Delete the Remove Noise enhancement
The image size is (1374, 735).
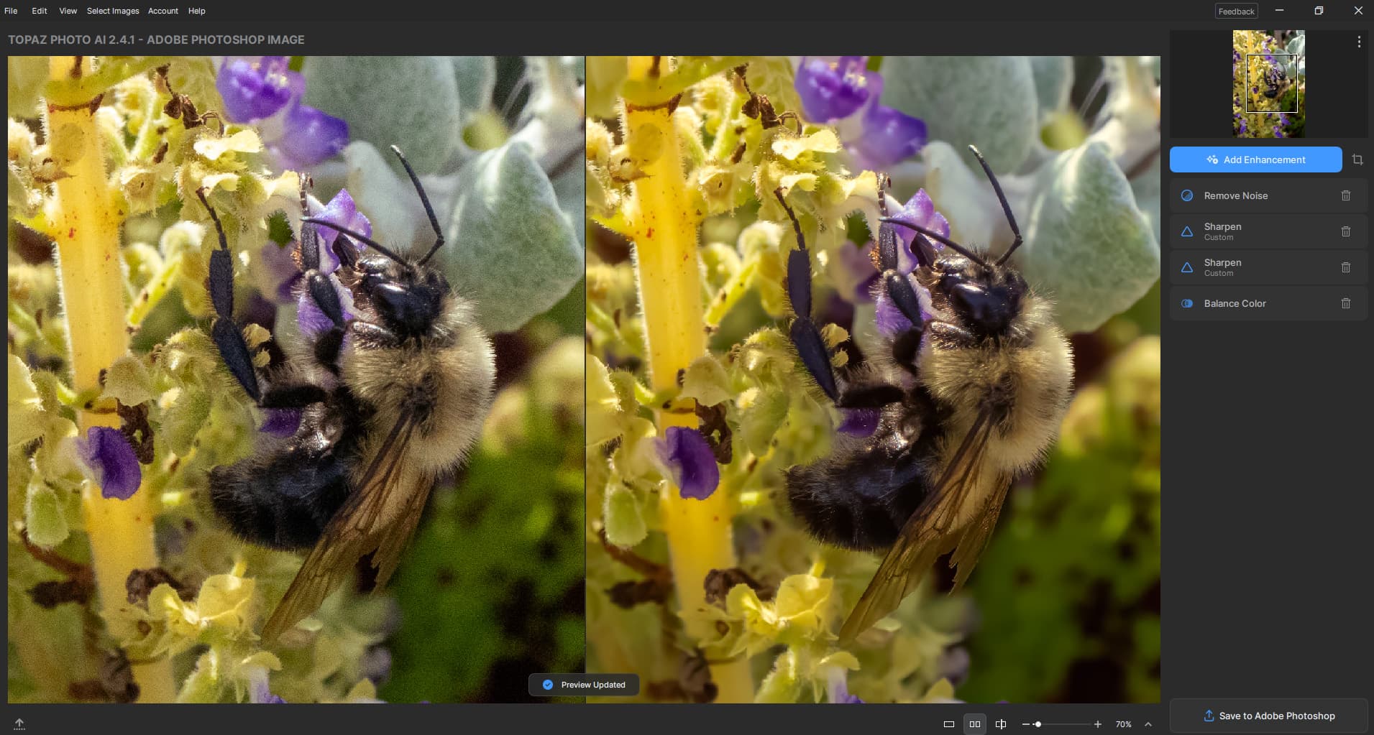click(x=1345, y=195)
